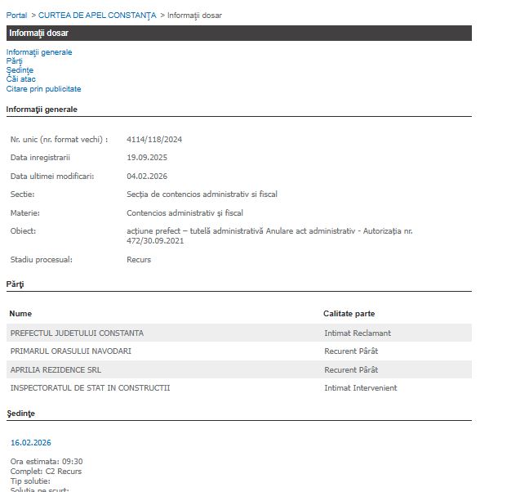Click the Intimat Intervenient party role
The height and width of the screenshot is (492, 529).
pos(361,388)
